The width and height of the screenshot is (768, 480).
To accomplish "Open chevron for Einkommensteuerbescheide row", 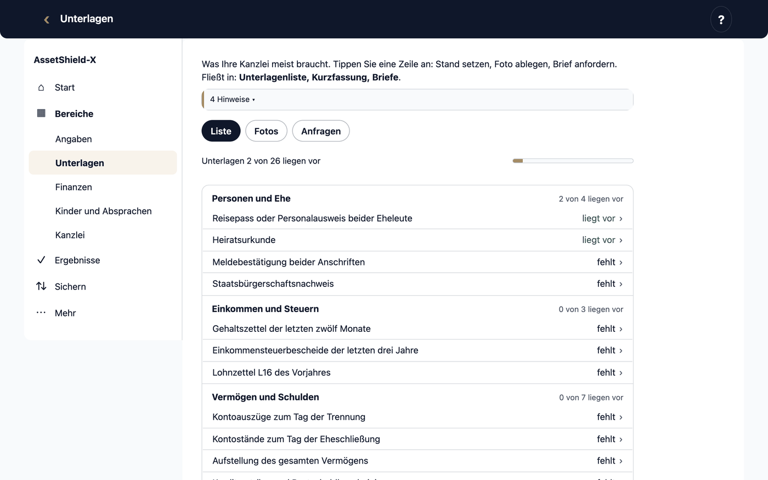I will pos(621,351).
